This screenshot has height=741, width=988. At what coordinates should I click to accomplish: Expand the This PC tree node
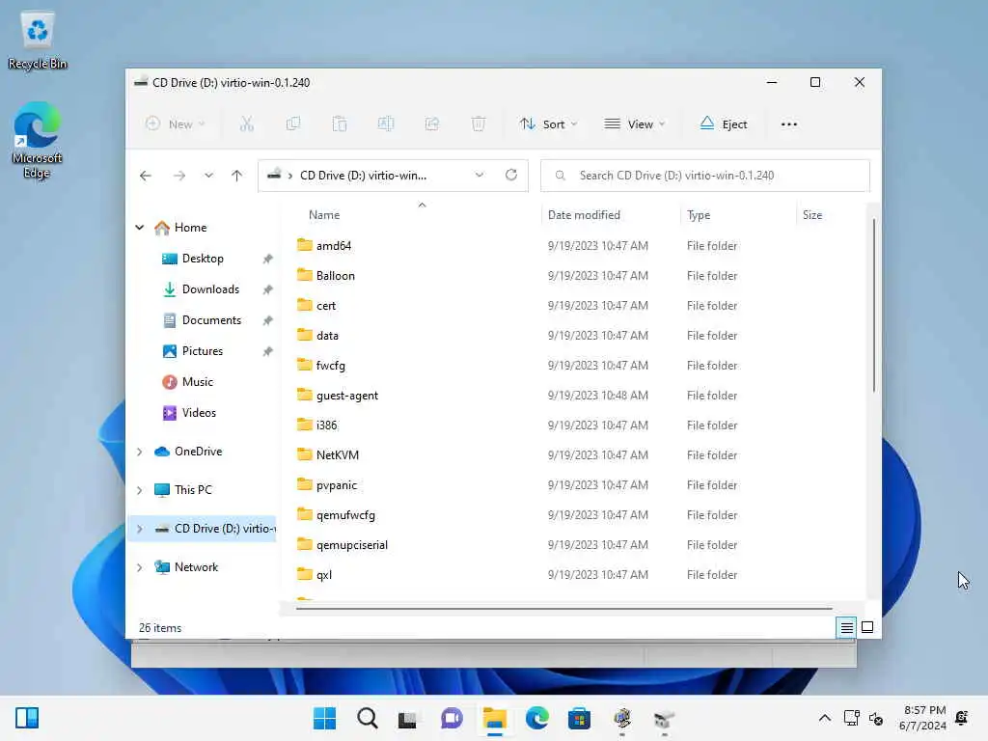[140, 490]
